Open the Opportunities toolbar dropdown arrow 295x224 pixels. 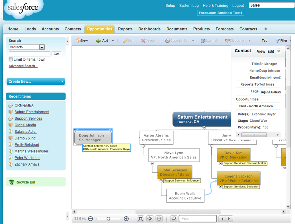pos(193,41)
